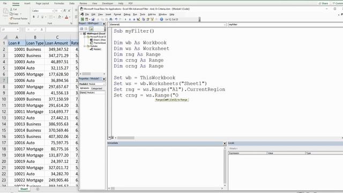This screenshot has width=343, height=193.
Task: Close the Immediate window
Action: tap(225, 144)
